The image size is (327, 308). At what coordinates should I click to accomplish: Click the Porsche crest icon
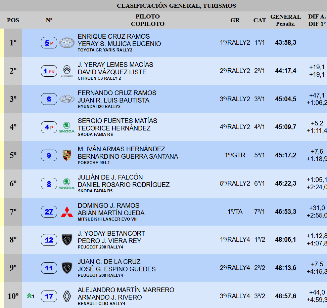[67, 155]
